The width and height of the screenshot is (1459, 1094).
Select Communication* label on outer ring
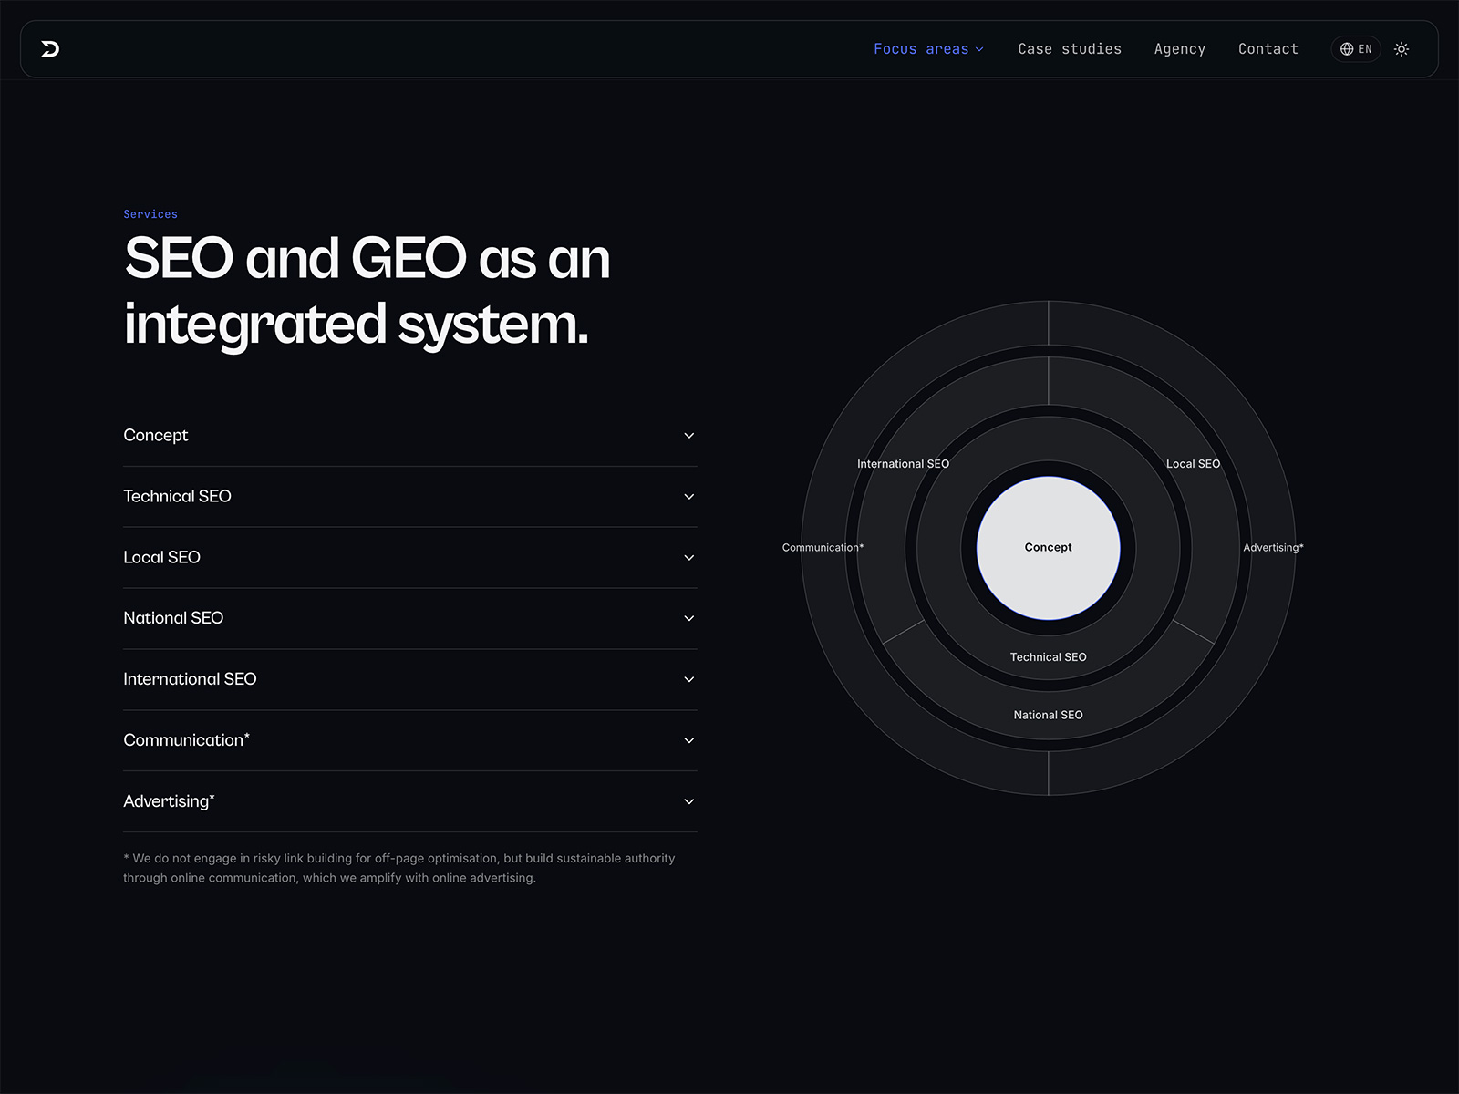click(x=823, y=548)
